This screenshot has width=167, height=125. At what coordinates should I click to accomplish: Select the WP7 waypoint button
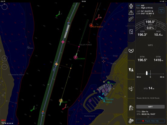coord(150,107)
